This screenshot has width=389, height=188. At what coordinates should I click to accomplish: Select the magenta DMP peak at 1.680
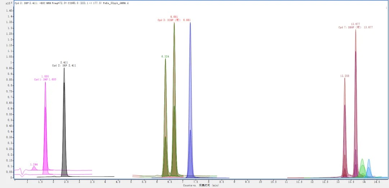tap(45, 129)
